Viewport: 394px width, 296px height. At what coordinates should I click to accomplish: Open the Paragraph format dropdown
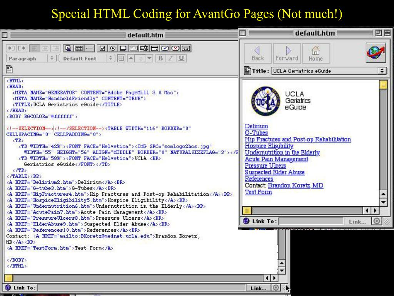(x=31, y=59)
